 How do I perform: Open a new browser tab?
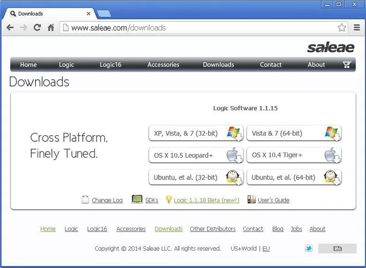click(104, 14)
